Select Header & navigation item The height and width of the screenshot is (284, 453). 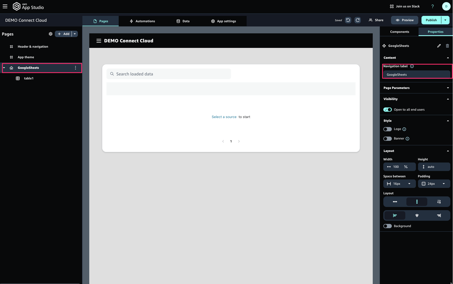click(33, 47)
